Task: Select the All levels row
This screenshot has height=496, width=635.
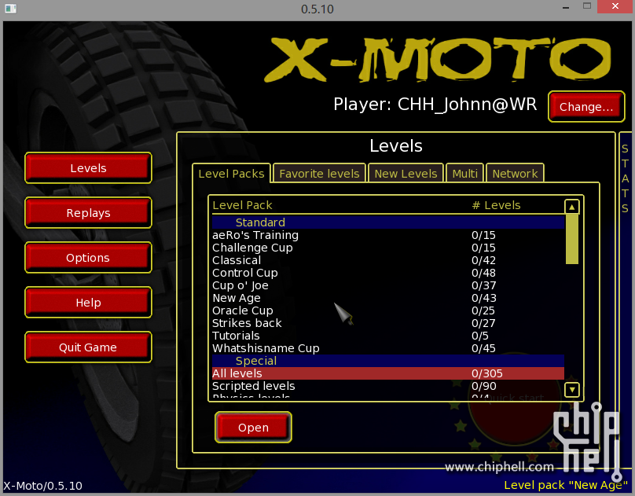Action: [388, 373]
